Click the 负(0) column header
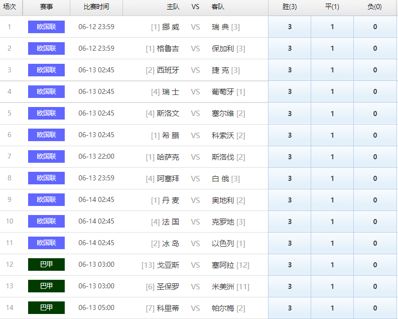398x319 pixels. coord(374,7)
